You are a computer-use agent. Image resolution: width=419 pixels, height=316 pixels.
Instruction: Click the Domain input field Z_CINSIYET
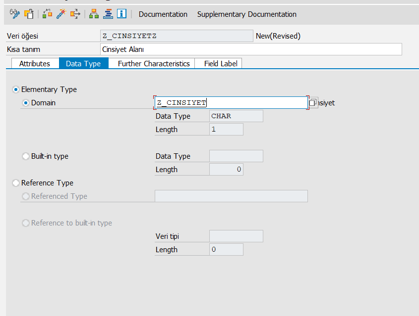point(231,103)
